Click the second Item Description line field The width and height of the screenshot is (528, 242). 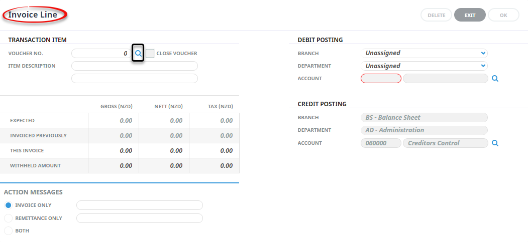click(x=135, y=79)
